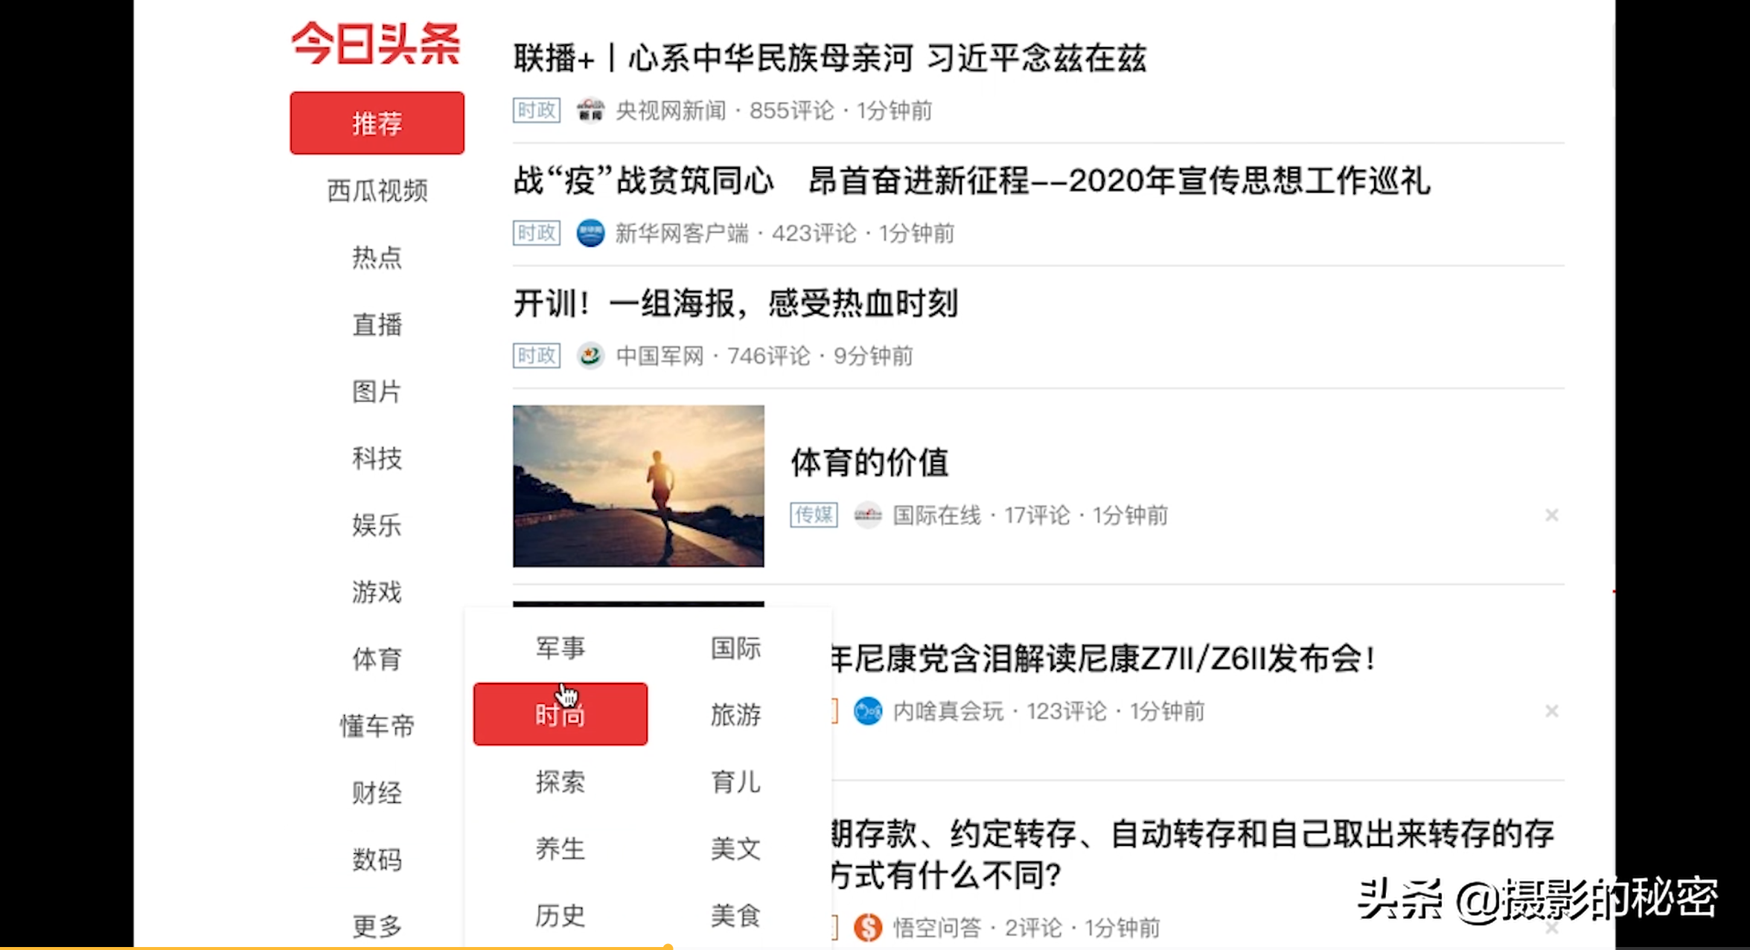The image size is (1750, 950).
Task: Click the 央视网新闻 publisher avatar
Action: tap(590, 109)
